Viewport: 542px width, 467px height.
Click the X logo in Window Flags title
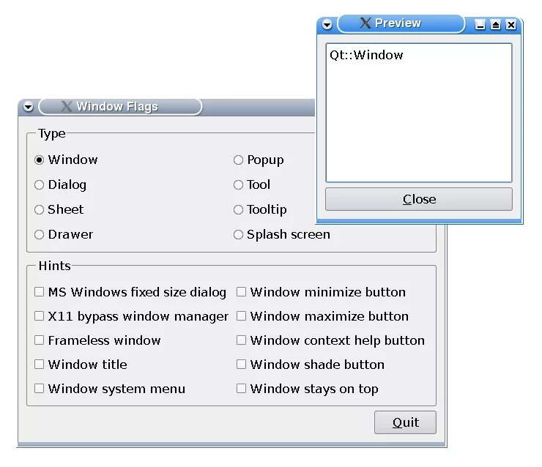67,106
